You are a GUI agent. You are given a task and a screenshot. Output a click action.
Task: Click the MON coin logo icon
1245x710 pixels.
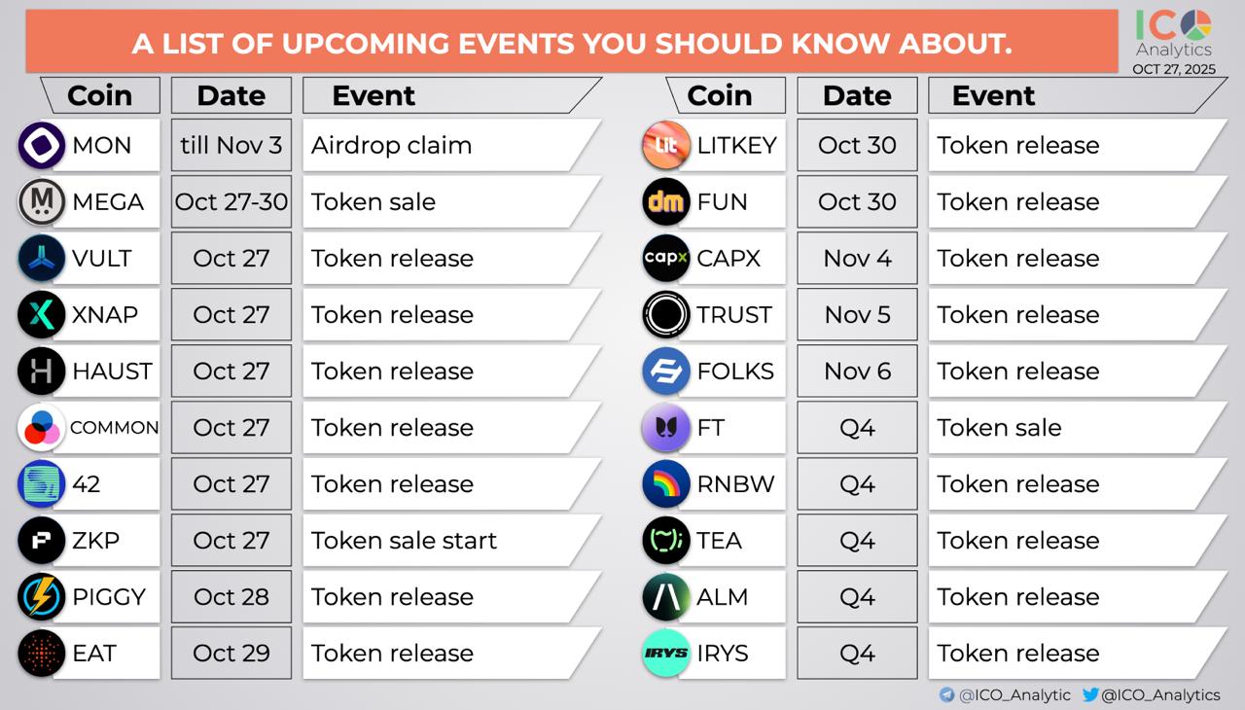coord(42,146)
